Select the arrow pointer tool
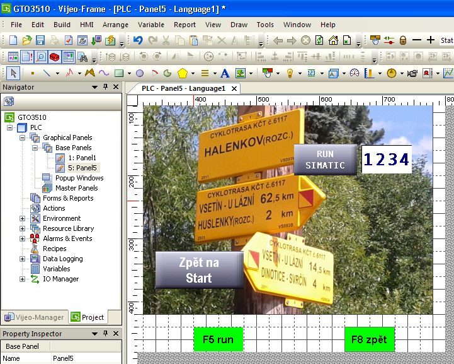Screen dimensions: 454x364 pyautogui.click(x=13, y=73)
